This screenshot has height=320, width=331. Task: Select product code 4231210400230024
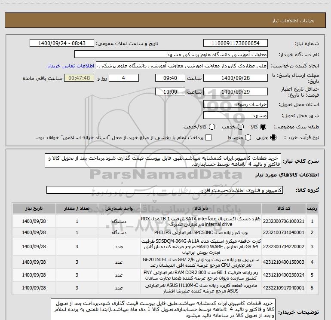click(284, 275)
